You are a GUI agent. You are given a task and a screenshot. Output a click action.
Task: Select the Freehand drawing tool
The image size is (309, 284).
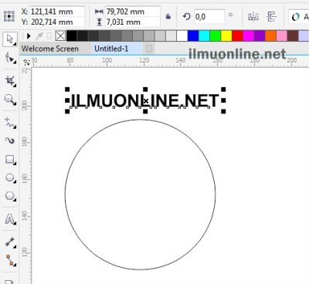(10, 123)
